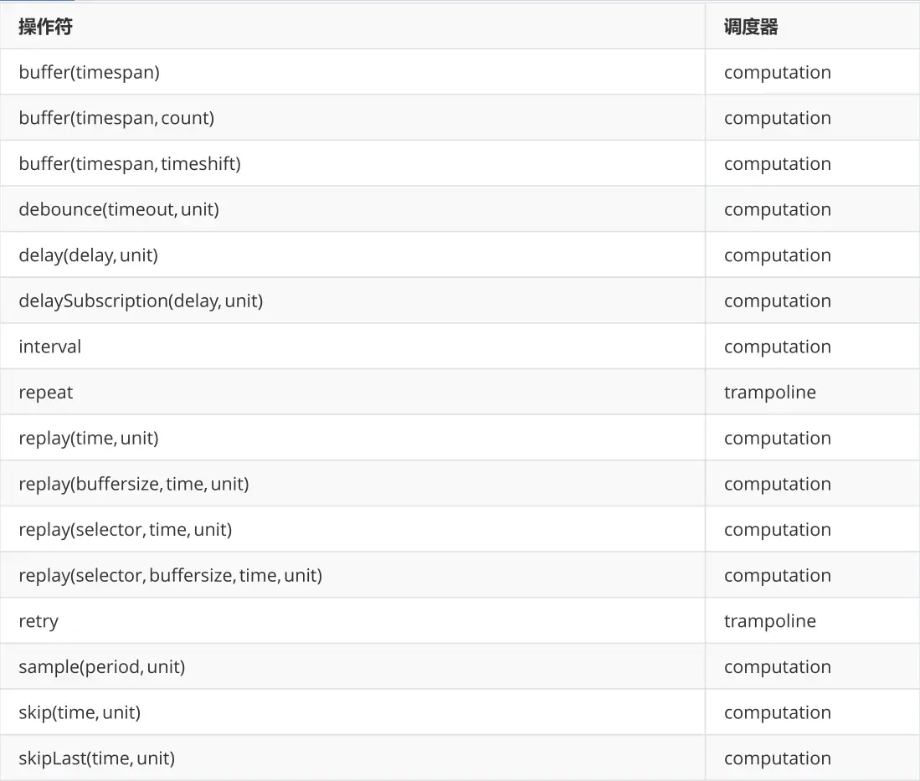Click replay(selector, buffersize, time, unit) cell
The image size is (920, 781).
point(352,576)
